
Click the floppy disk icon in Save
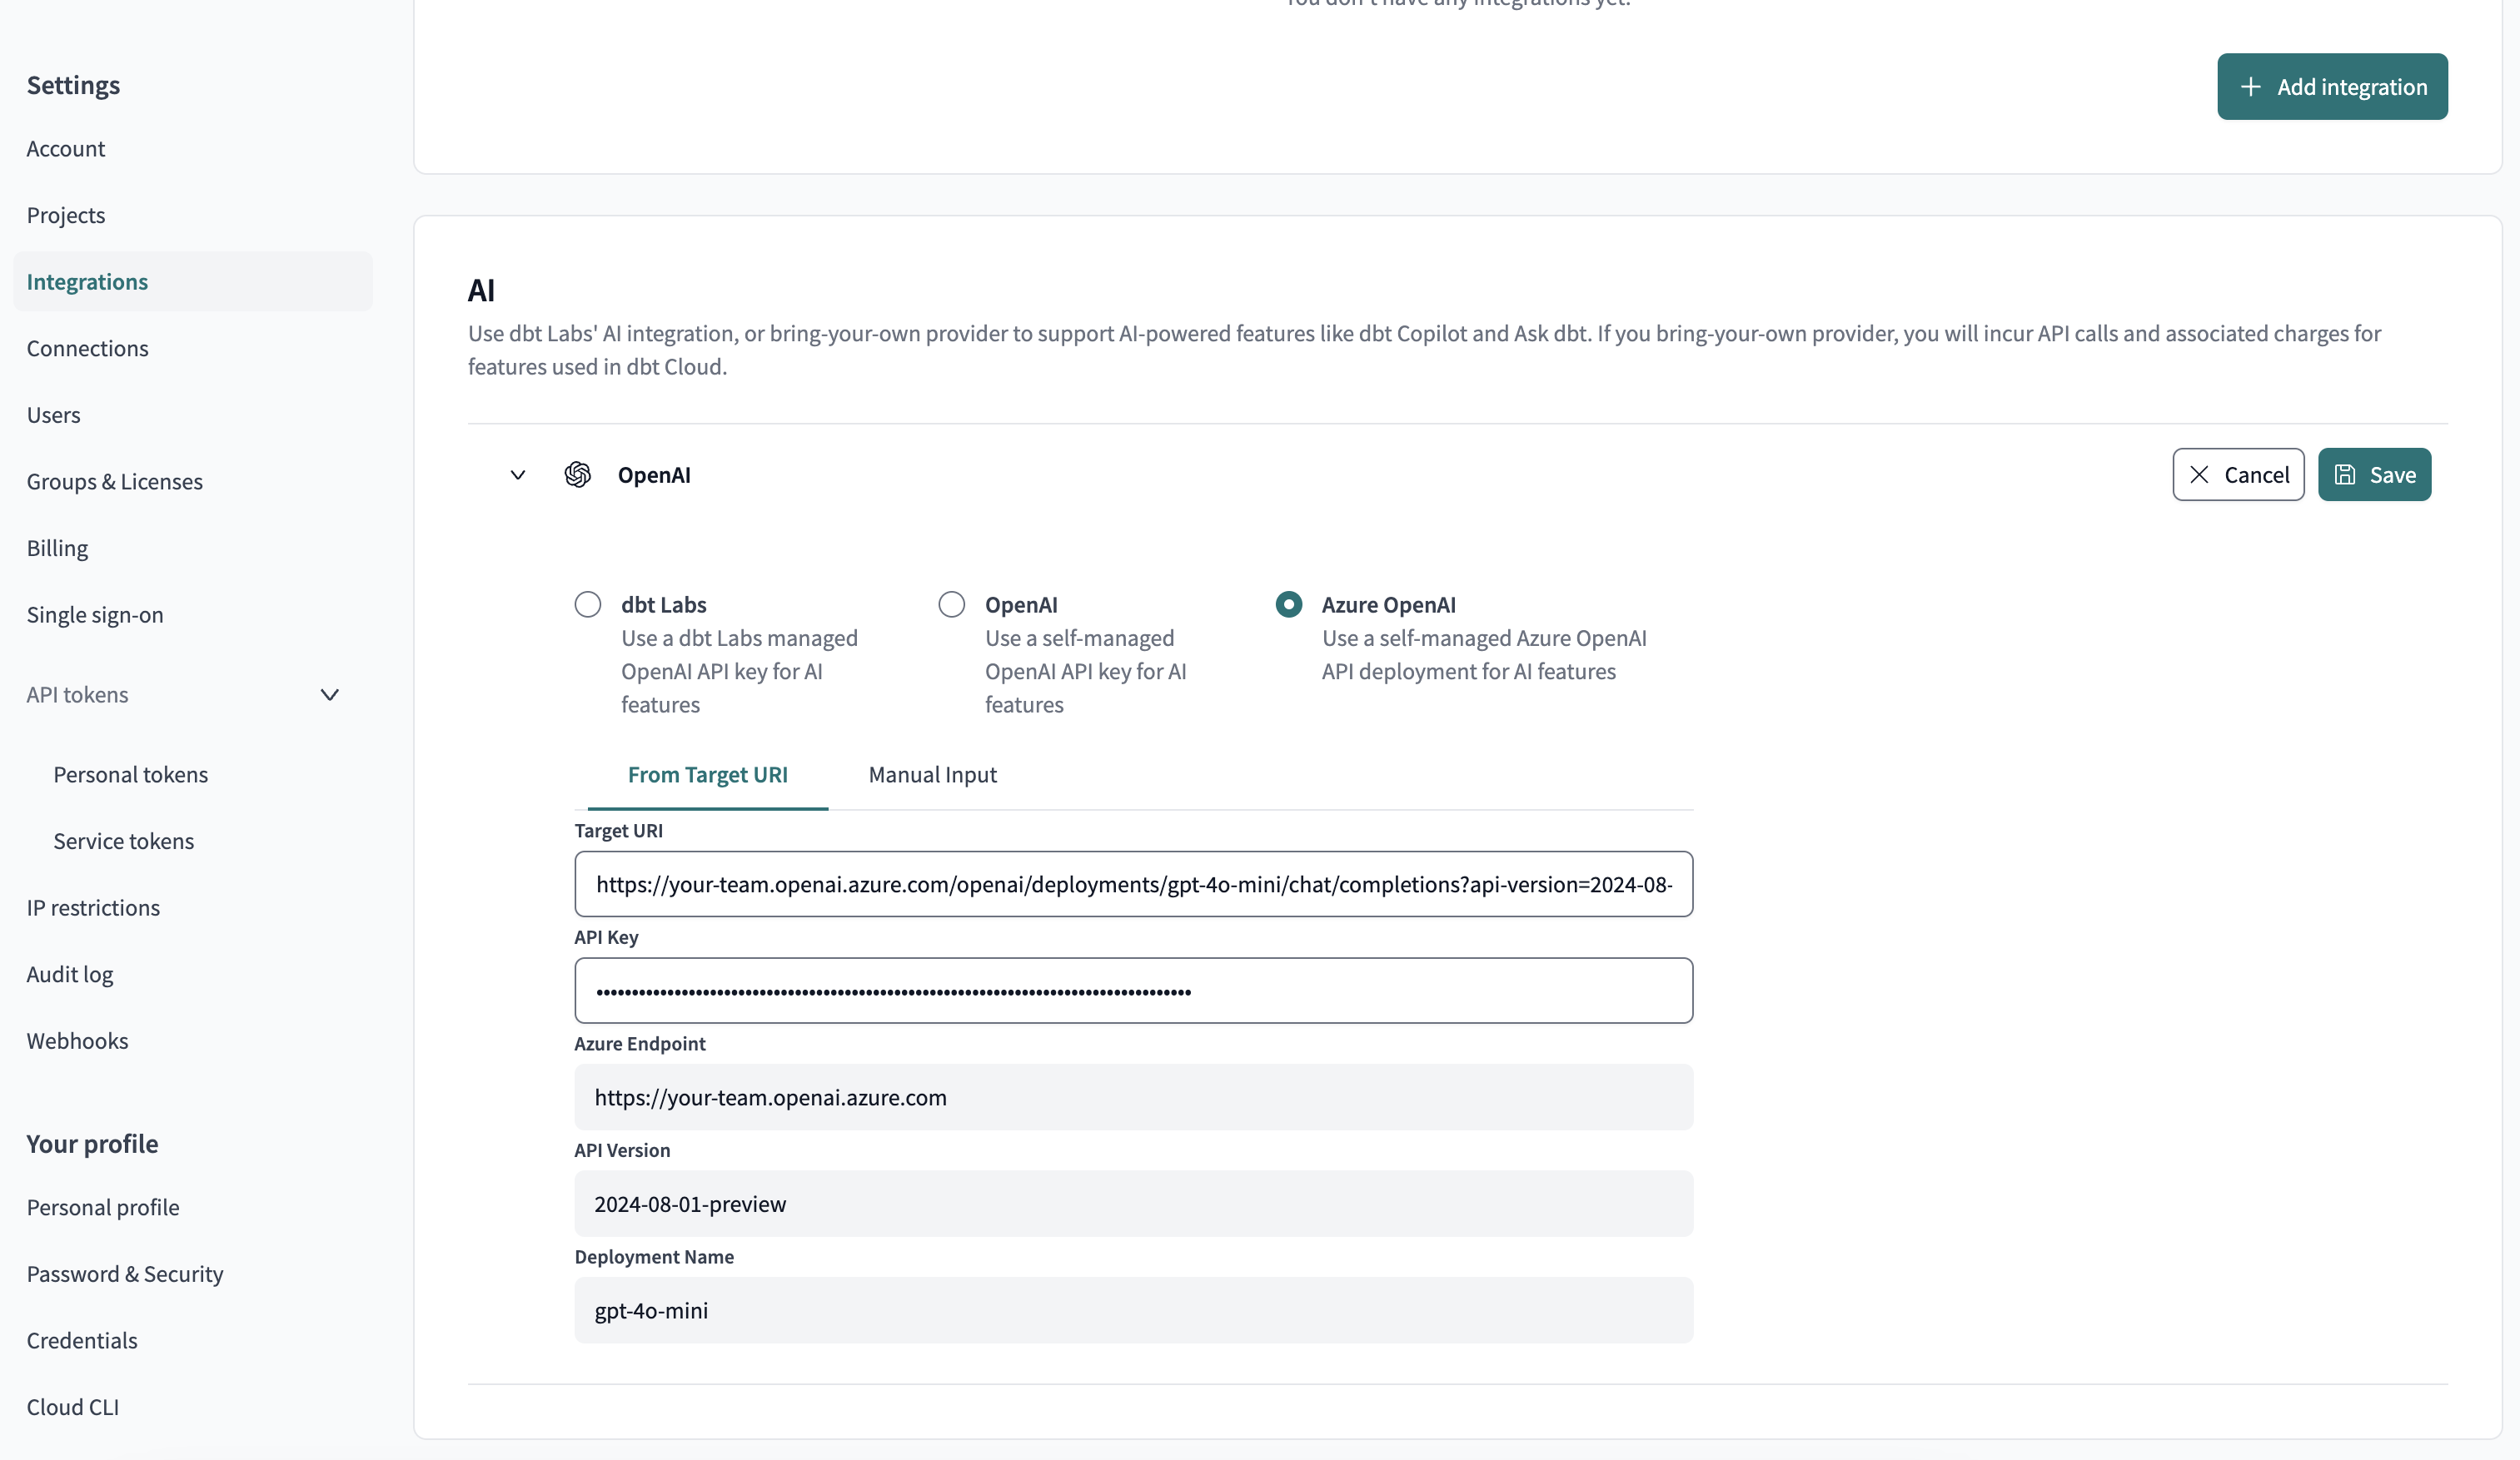(x=2345, y=474)
